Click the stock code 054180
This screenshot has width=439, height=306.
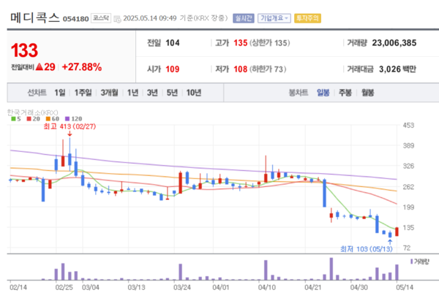coord(75,19)
